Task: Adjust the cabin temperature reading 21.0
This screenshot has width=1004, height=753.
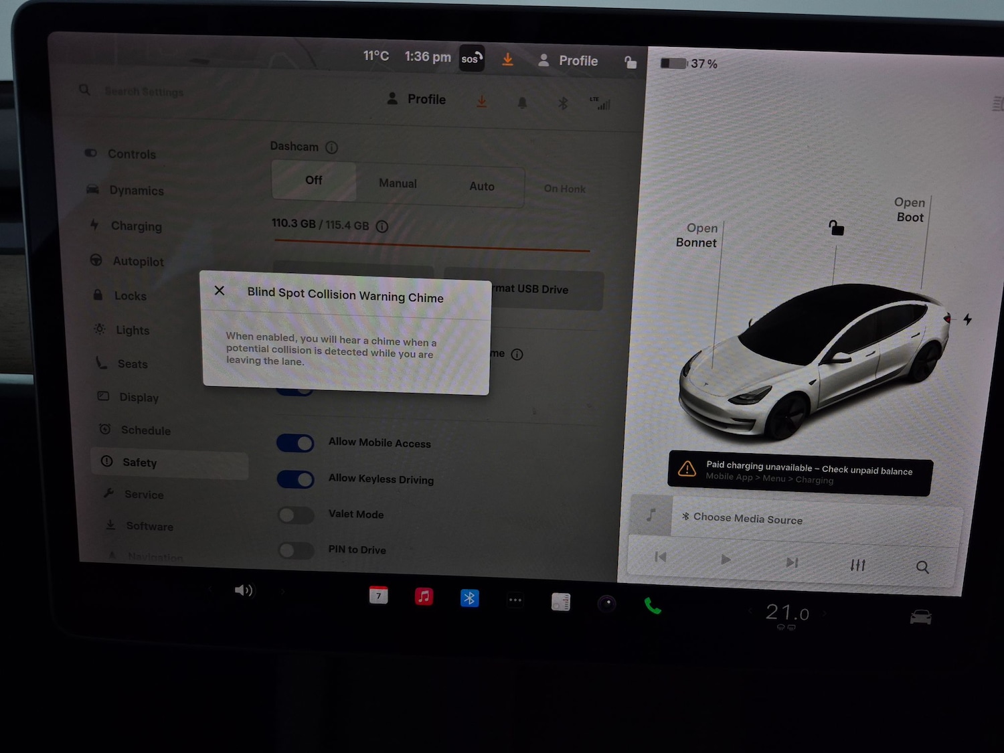Action: pyautogui.click(x=787, y=613)
